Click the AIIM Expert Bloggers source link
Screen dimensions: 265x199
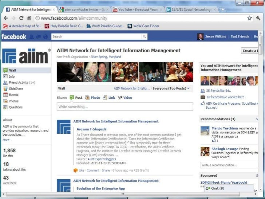[102, 159]
